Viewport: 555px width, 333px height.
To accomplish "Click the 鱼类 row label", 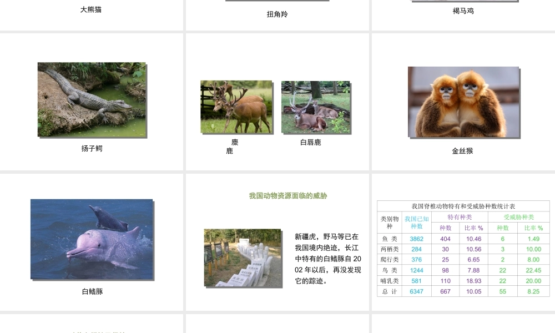I will click(390, 239).
